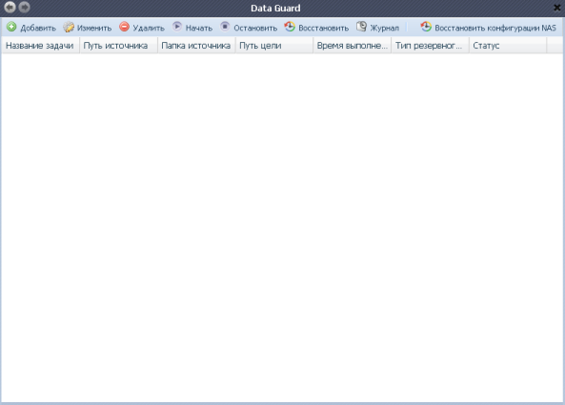
Task: Click the Изменить pencil icon
Action: click(69, 27)
